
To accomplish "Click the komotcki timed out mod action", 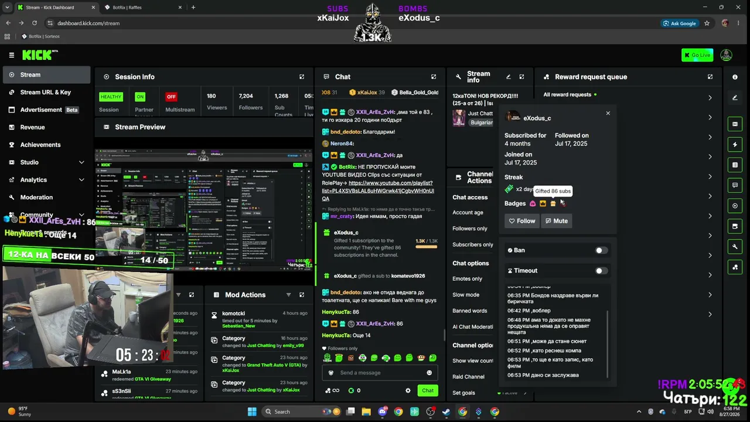I will click(x=260, y=320).
